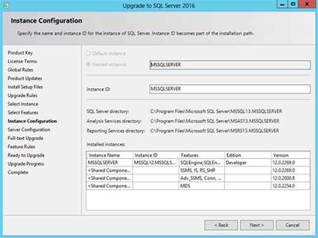Open the Ready to Upgrade step
Image resolution: width=318 pixels, height=238 pixels.
[26, 155]
